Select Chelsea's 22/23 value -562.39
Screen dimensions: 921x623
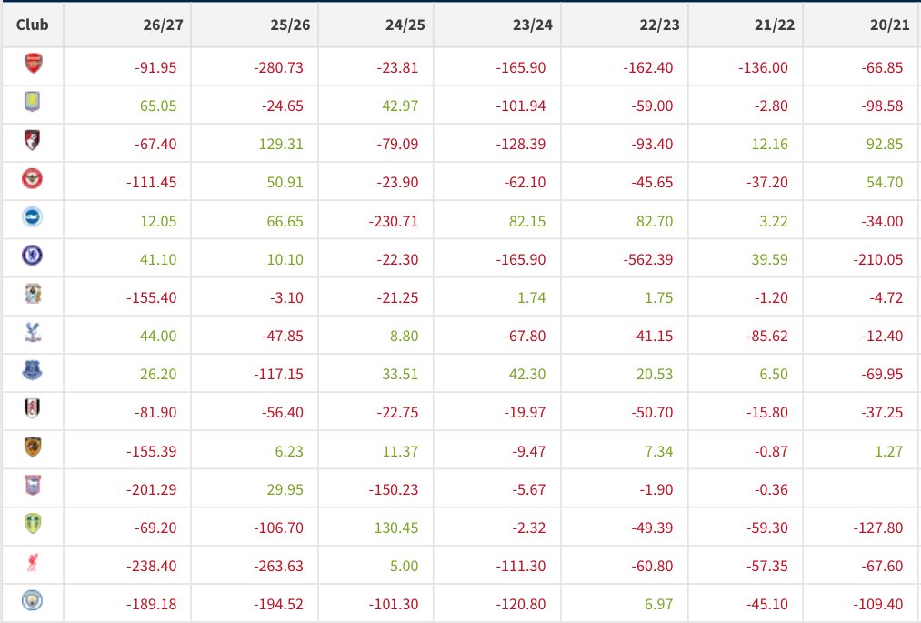(x=648, y=259)
